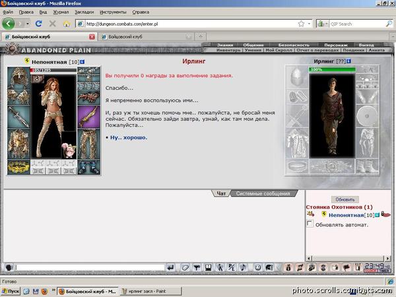The image size is (396, 297).
Task: Click the helmet item in player equipment
Action: click(x=18, y=78)
